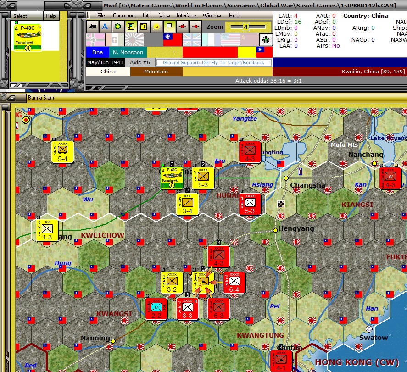
Task: Click the green round light button
Action: [x=266, y=40]
